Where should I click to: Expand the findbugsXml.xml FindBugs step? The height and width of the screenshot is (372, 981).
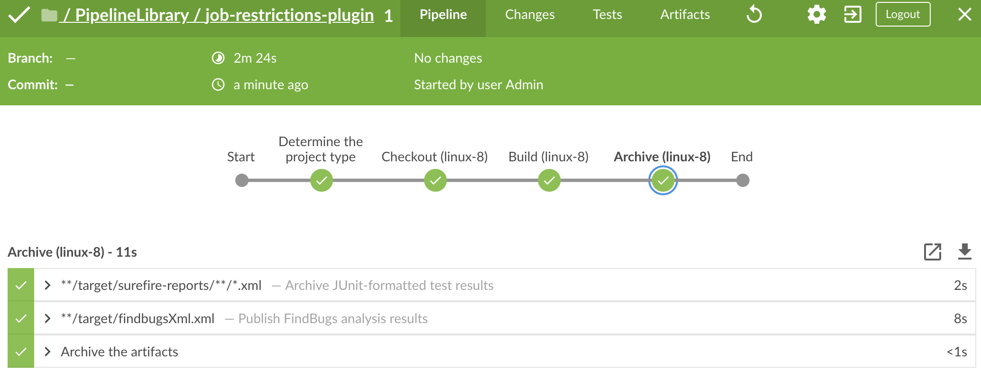tap(47, 318)
